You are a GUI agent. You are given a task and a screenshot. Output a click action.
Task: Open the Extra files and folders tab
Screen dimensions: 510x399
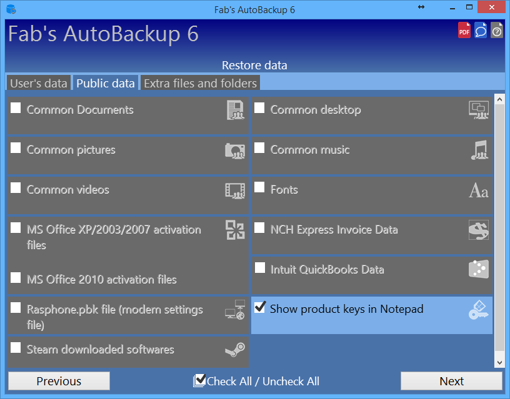click(201, 83)
